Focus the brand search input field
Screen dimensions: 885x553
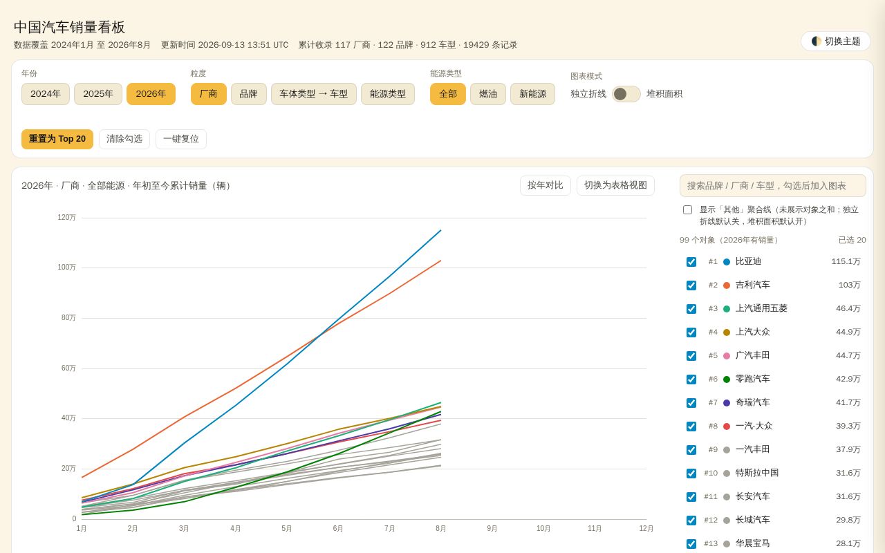click(x=773, y=186)
